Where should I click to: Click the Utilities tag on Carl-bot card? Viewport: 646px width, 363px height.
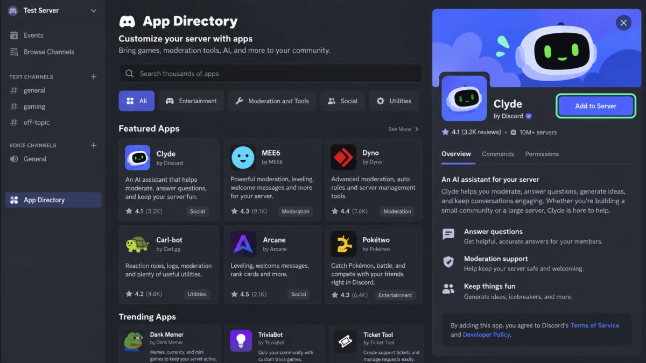point(197,294)
